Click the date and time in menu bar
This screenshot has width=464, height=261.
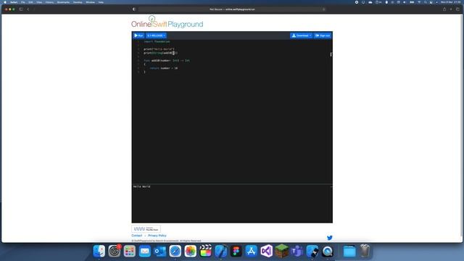click(x=451, y=2)
